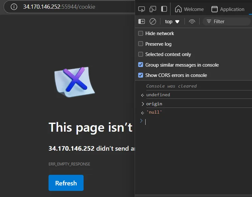Click the Welcome home icon
The width and height of the screenshot is (252, 197).
tap(178, 9)
